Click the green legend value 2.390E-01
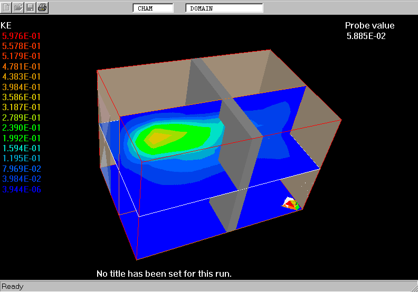 click(22, 128)
